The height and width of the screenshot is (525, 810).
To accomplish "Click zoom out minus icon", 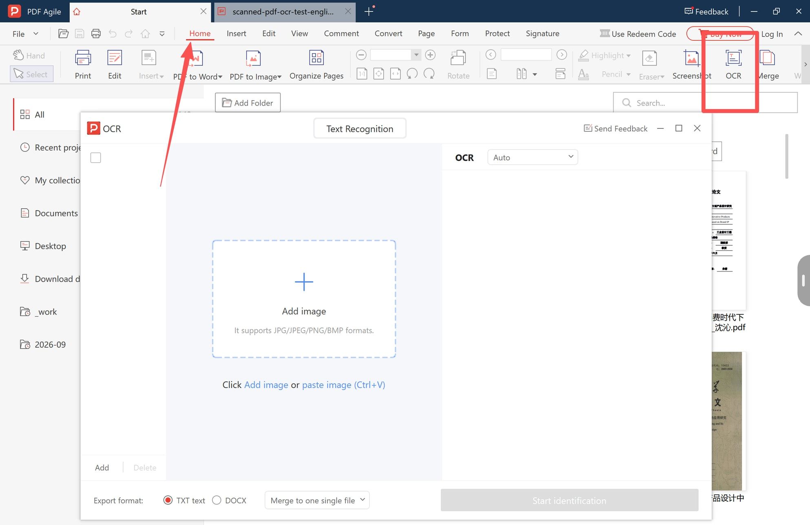I will (x=361, y=55).
